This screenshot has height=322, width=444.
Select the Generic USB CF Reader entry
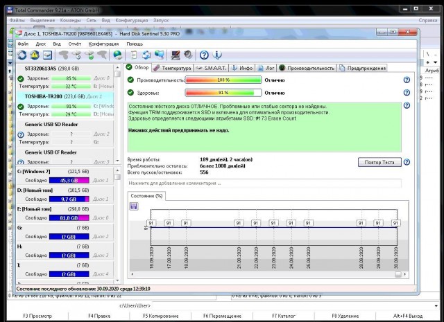pos(65,156)
